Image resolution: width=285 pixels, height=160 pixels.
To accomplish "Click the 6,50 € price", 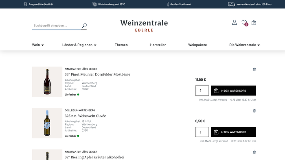I will [200, 121].
